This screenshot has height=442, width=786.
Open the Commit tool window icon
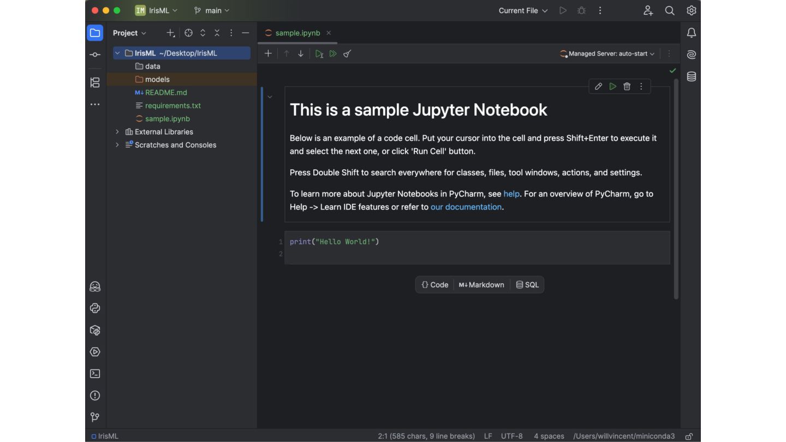pyautogui.click(x=95, y=55)
